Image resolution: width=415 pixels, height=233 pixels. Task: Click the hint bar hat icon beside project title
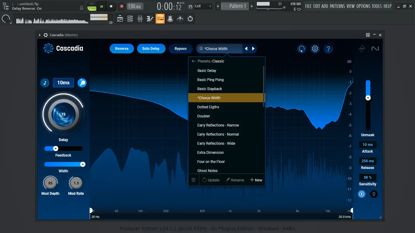[x=81, y=7]
